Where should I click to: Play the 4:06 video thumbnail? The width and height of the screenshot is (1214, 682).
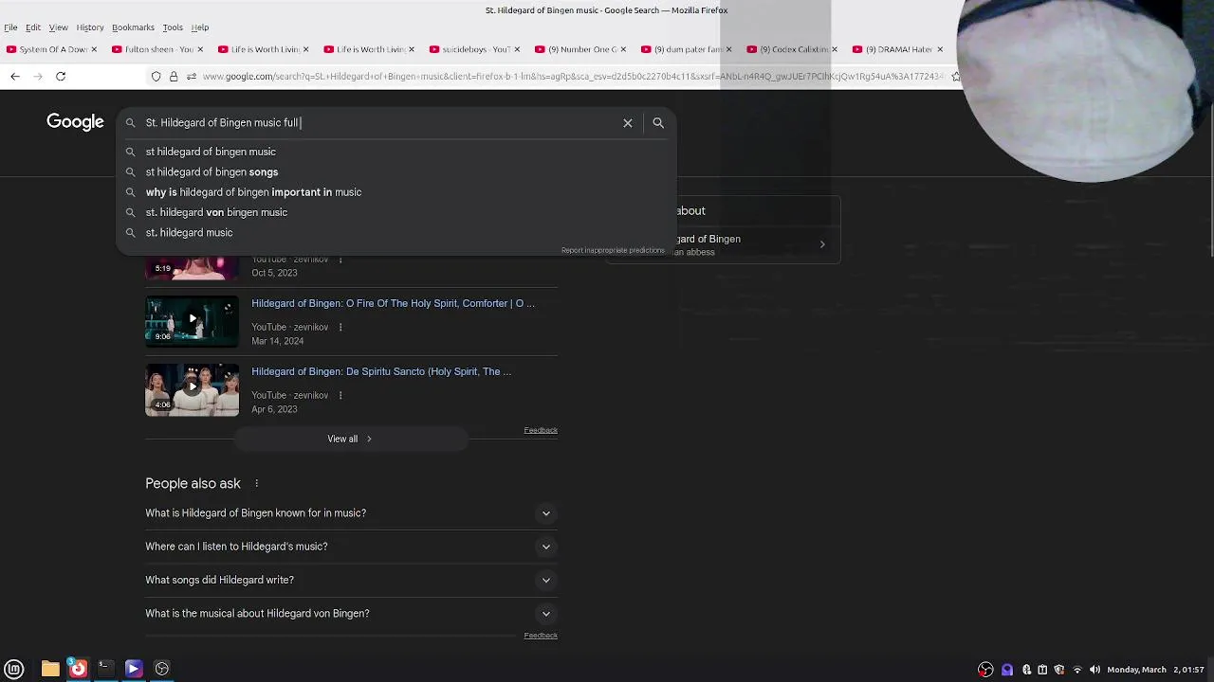coord(192,390)
